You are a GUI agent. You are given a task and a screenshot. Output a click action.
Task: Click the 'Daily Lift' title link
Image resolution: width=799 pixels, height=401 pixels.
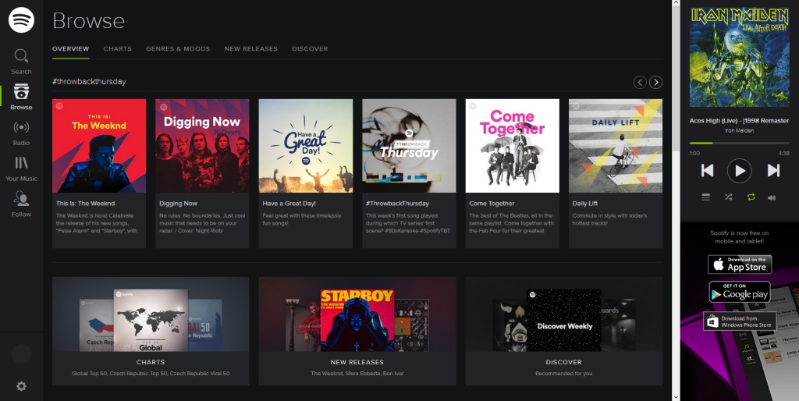click(585, 204)
